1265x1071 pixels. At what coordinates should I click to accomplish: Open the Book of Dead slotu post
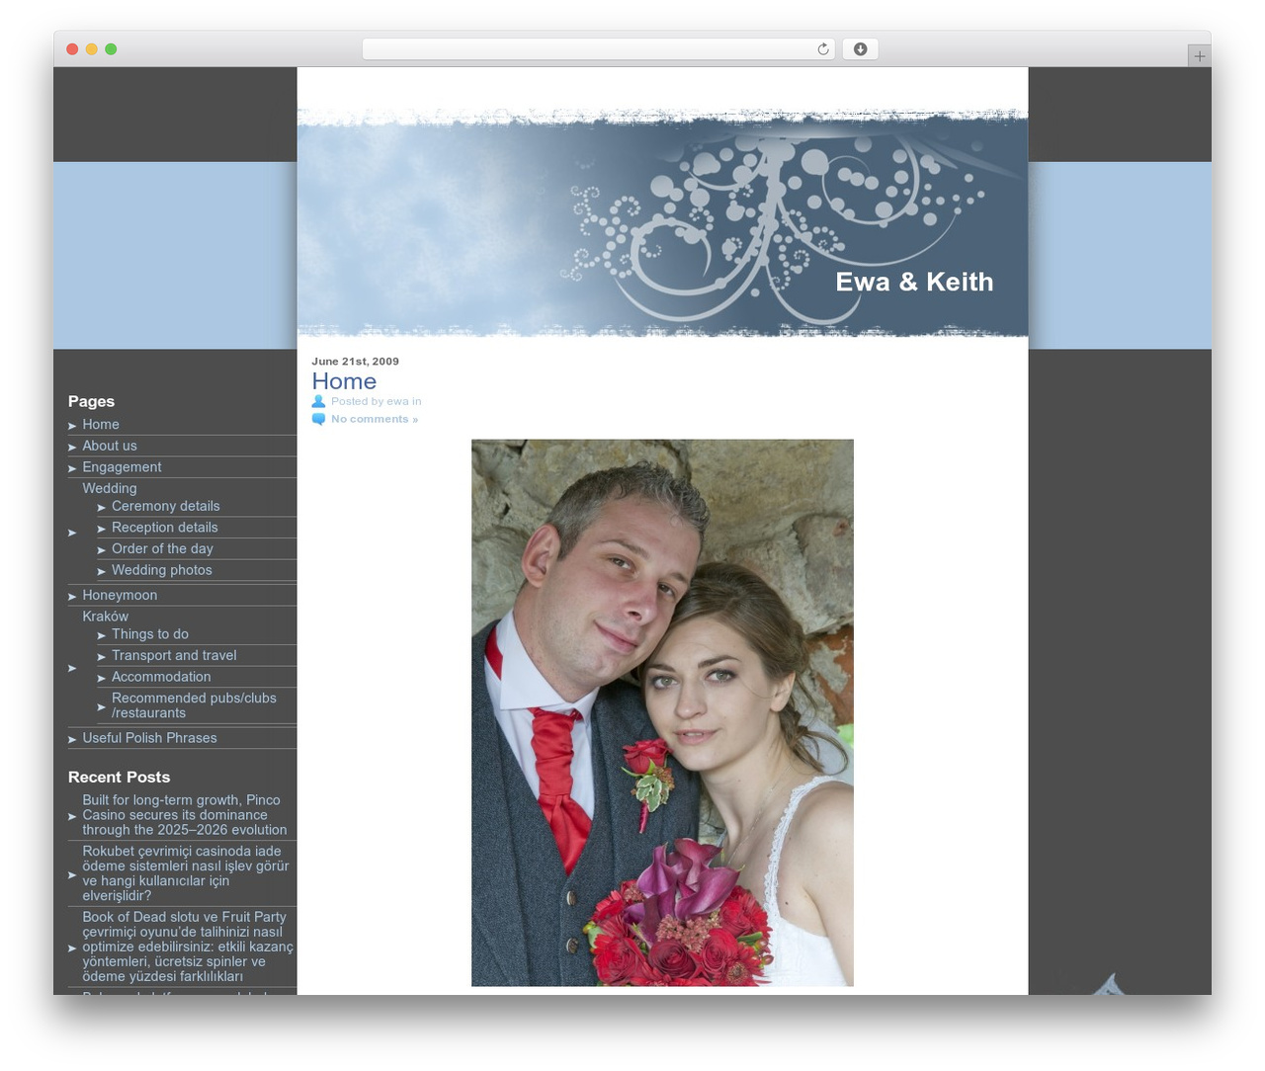(188, 947)
